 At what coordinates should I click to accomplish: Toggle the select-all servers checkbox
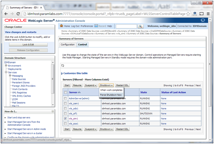click(x=65, y=92)
